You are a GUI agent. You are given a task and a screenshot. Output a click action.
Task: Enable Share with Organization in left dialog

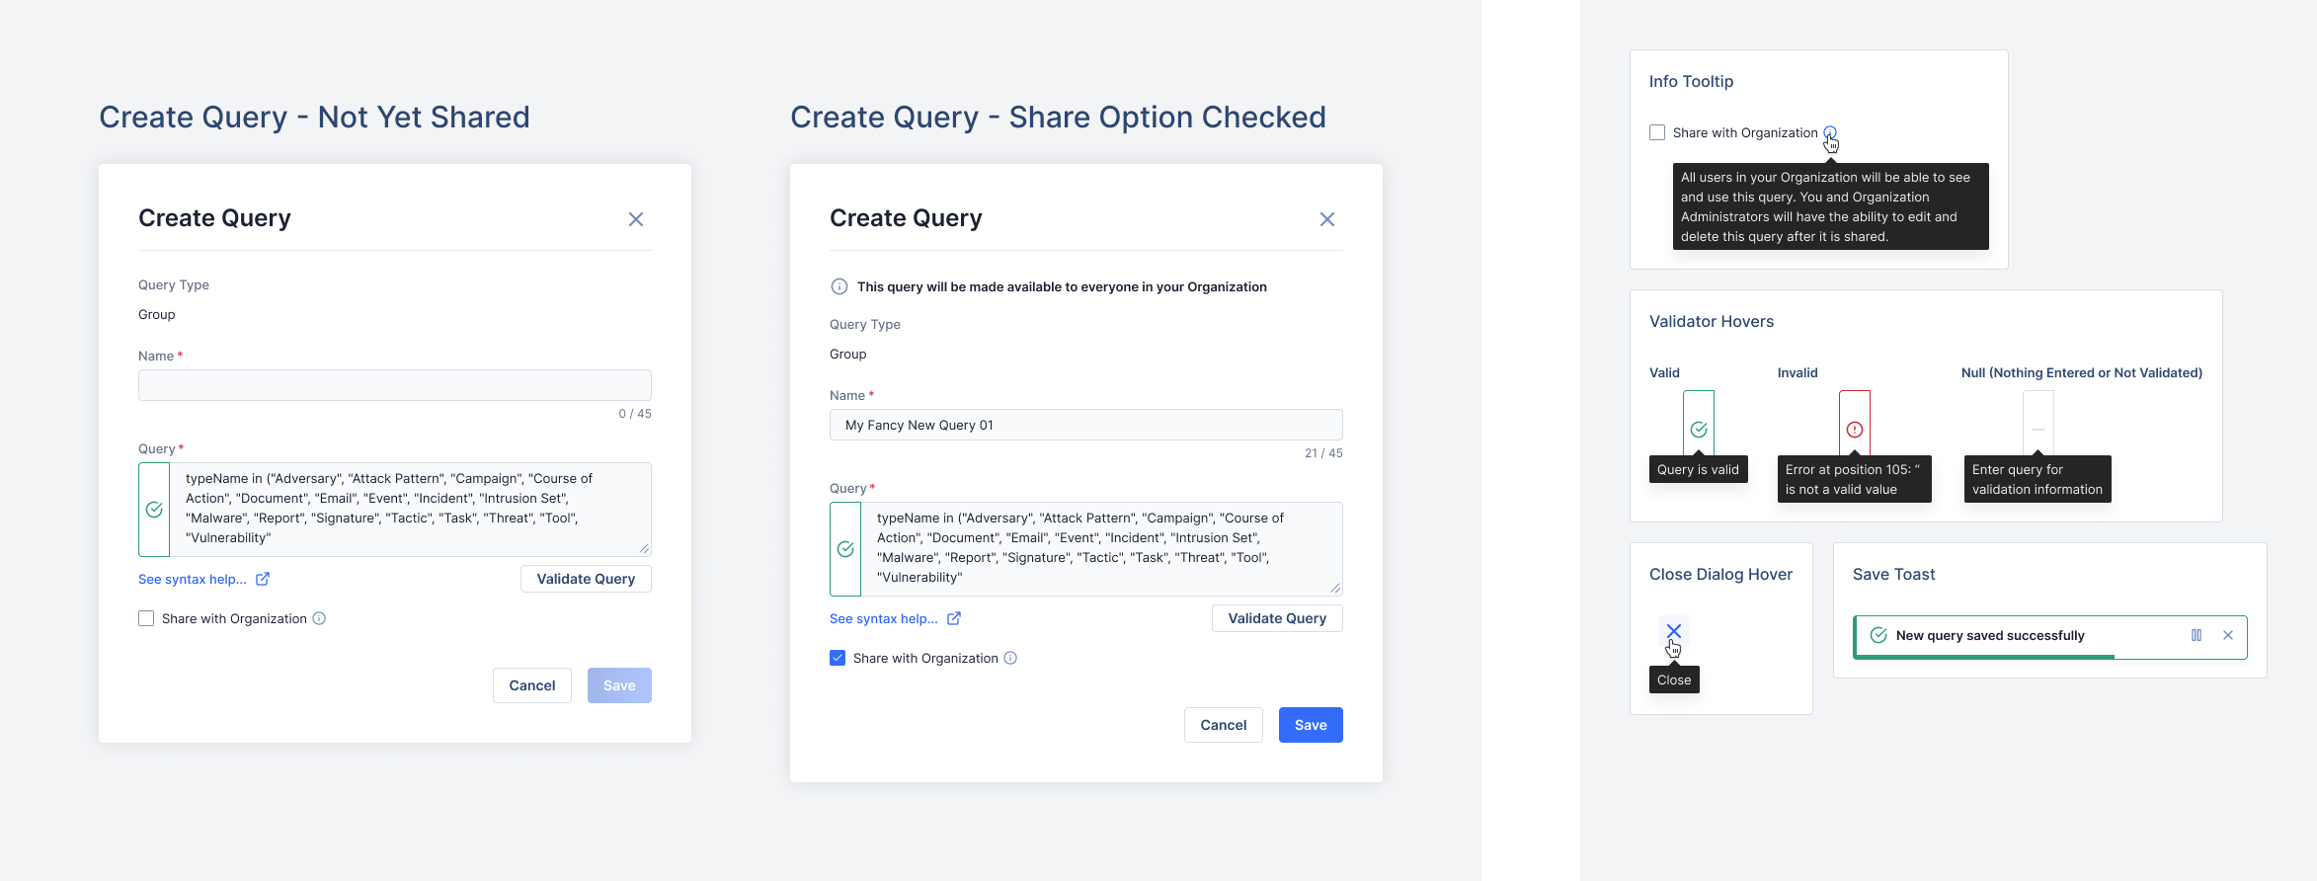click(x=146, y=619)
